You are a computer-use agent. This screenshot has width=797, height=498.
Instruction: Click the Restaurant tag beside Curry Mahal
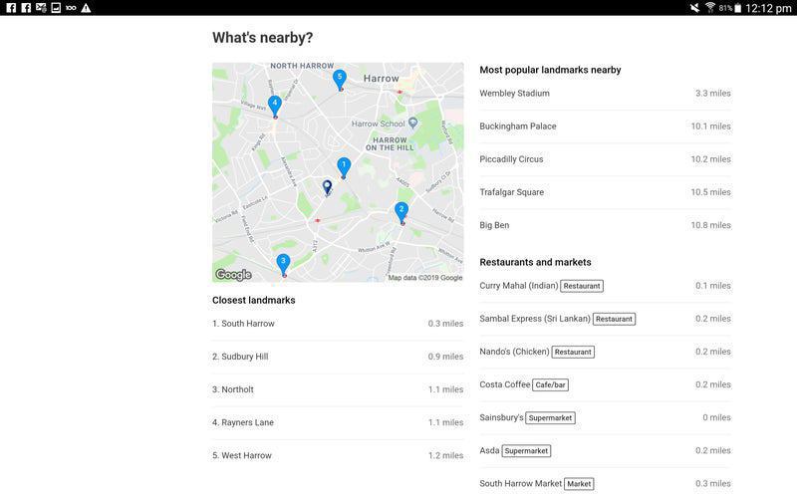point(582,286)
